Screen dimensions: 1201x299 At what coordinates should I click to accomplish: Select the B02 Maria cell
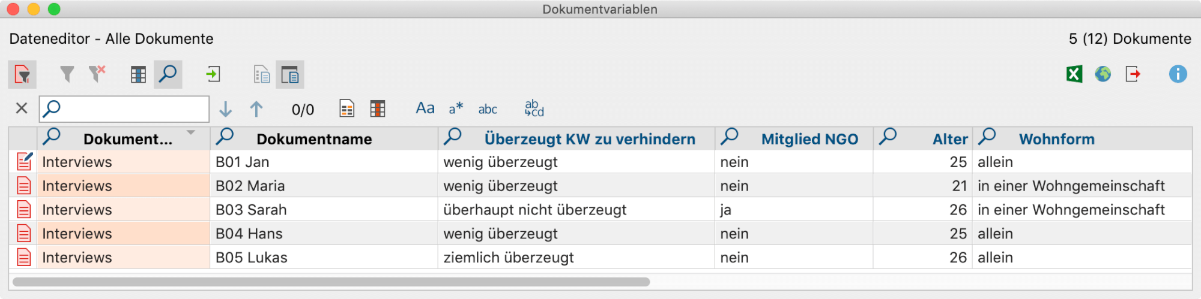[x=324, y=186]
